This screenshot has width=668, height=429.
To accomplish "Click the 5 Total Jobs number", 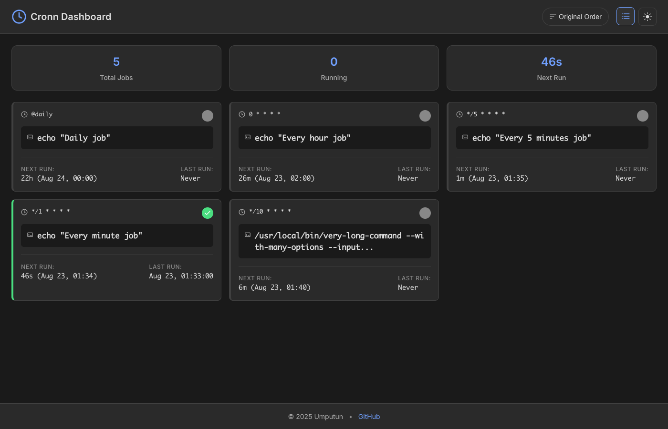I will click(116, 61).
